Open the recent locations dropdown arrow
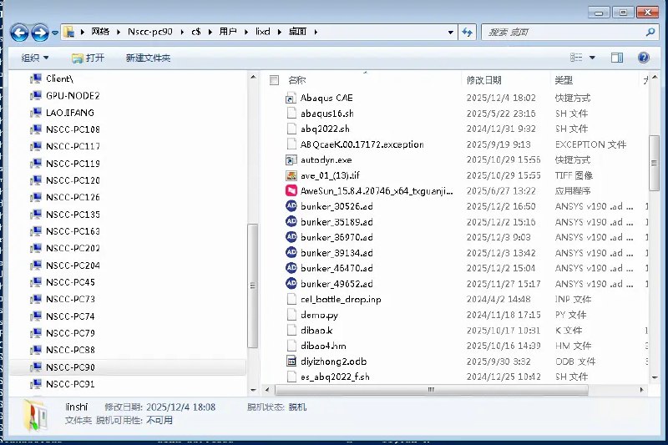The height and width of the screenshot is (445, 668). [x=55, y=33]
